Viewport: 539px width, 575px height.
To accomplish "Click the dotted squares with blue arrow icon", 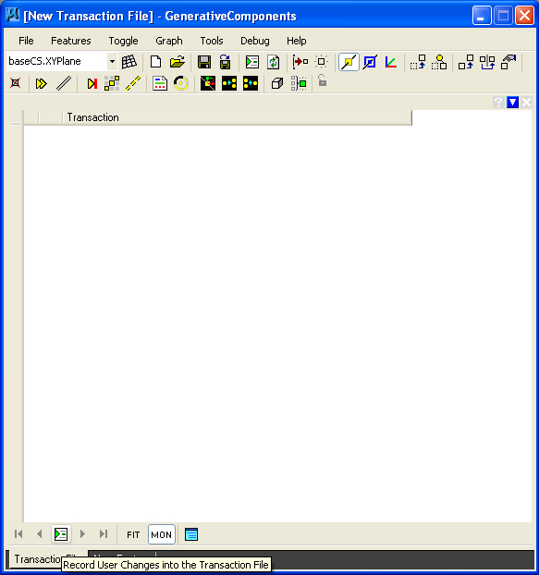I will pos(418,62).
